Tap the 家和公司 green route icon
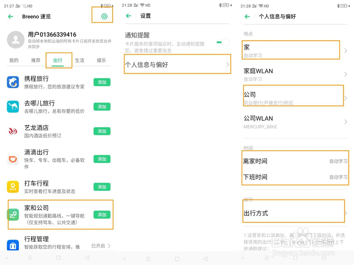 point(13,214)
